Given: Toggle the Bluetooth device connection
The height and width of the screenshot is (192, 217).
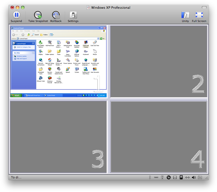Looking at the screenshot, I should tap(150, 177).
